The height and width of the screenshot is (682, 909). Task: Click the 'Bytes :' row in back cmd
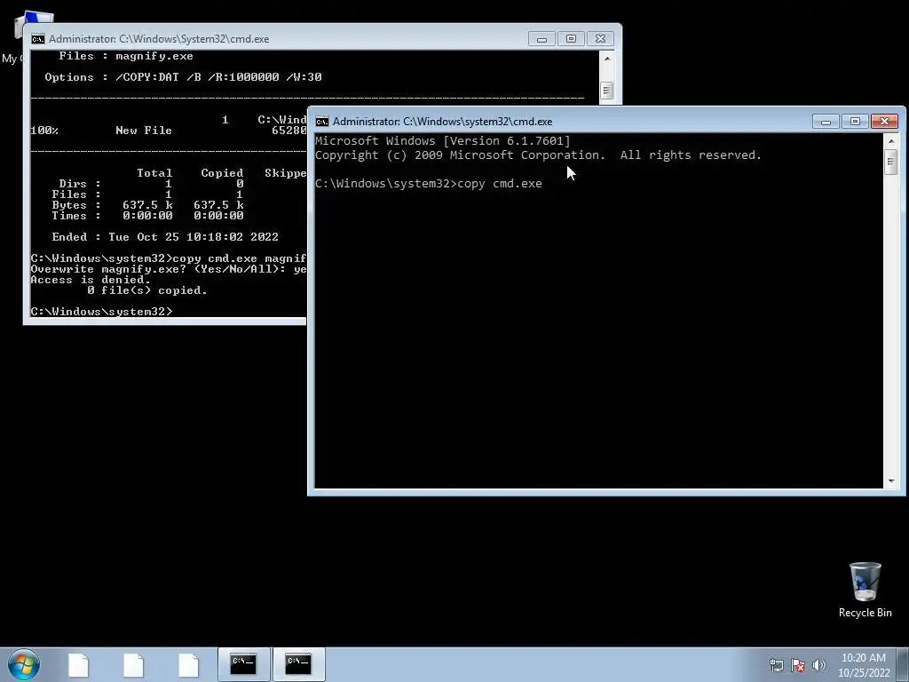coord(148,205)
